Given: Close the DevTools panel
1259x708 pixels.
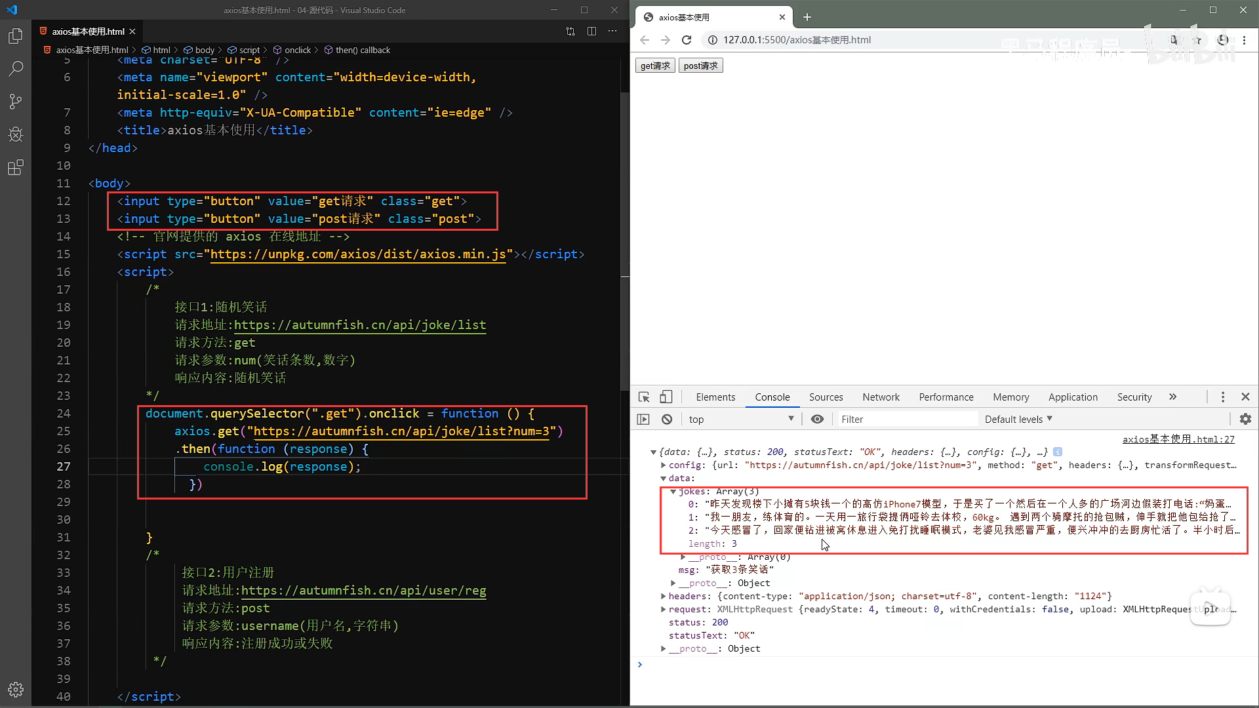Looking at the screenshot, I should (1245, 397).
